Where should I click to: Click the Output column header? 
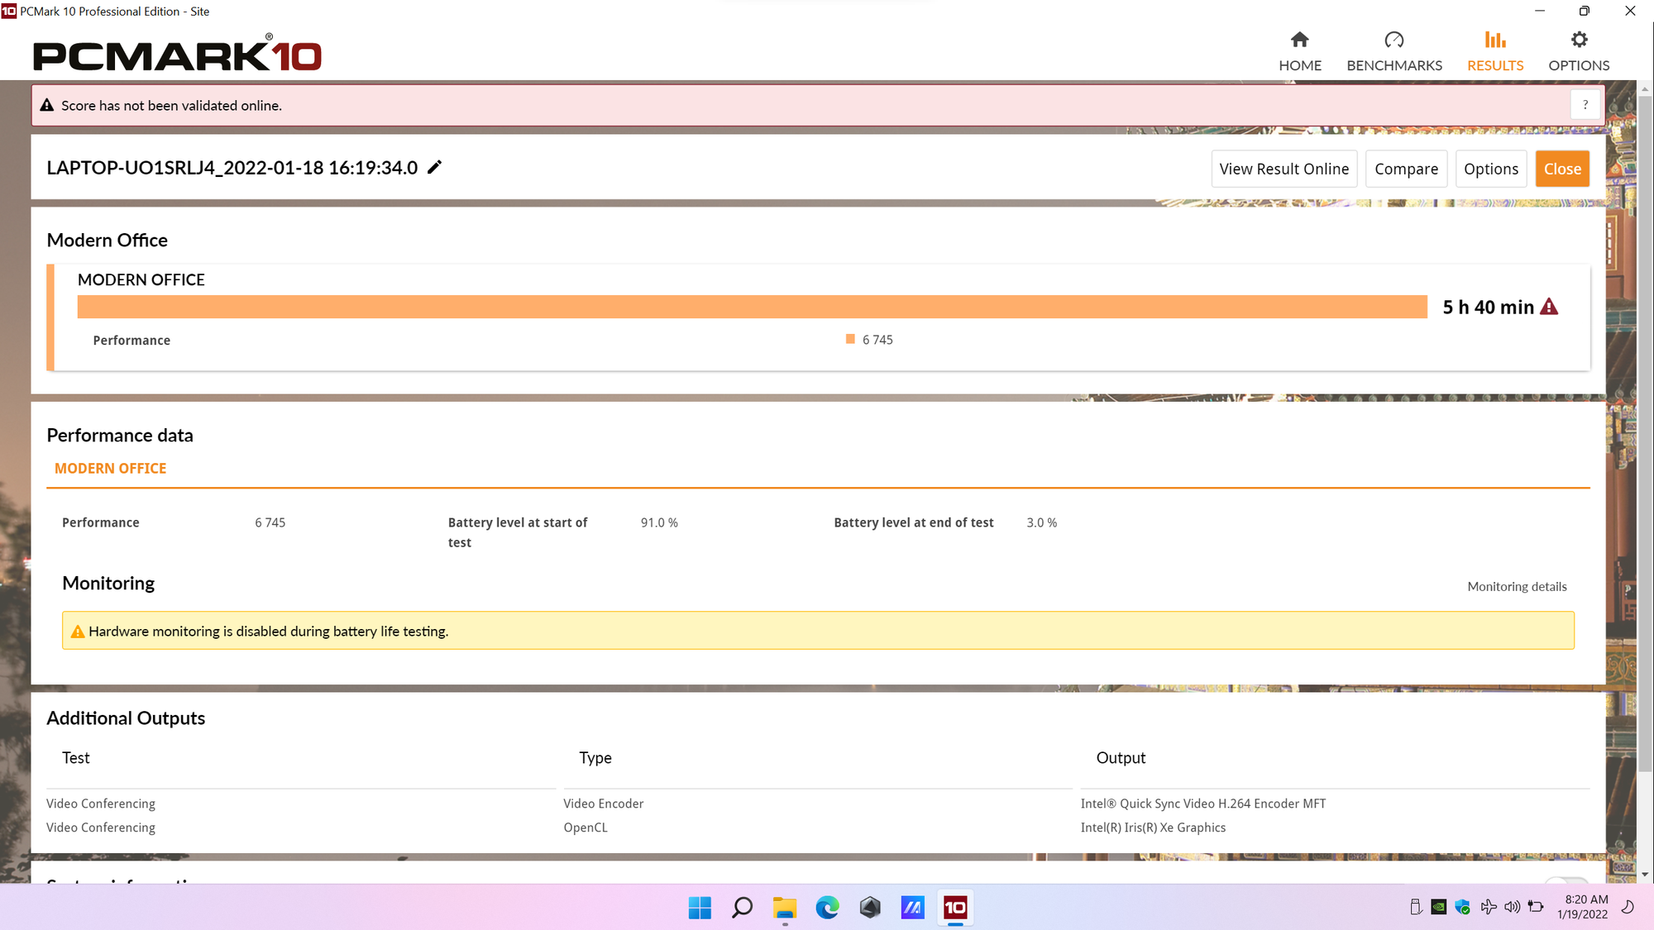(1121, 758)
